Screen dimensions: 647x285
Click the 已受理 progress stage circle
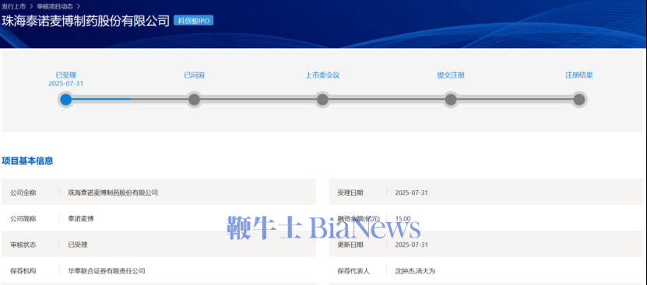(x=66, y=99)
